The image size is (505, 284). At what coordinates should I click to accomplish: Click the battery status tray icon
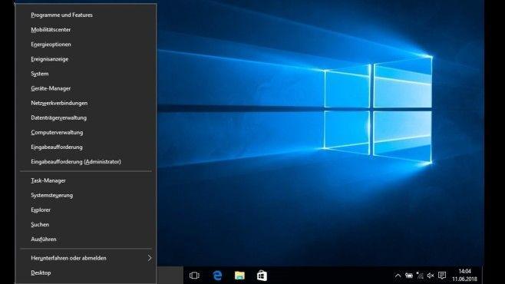click(409, 276)
